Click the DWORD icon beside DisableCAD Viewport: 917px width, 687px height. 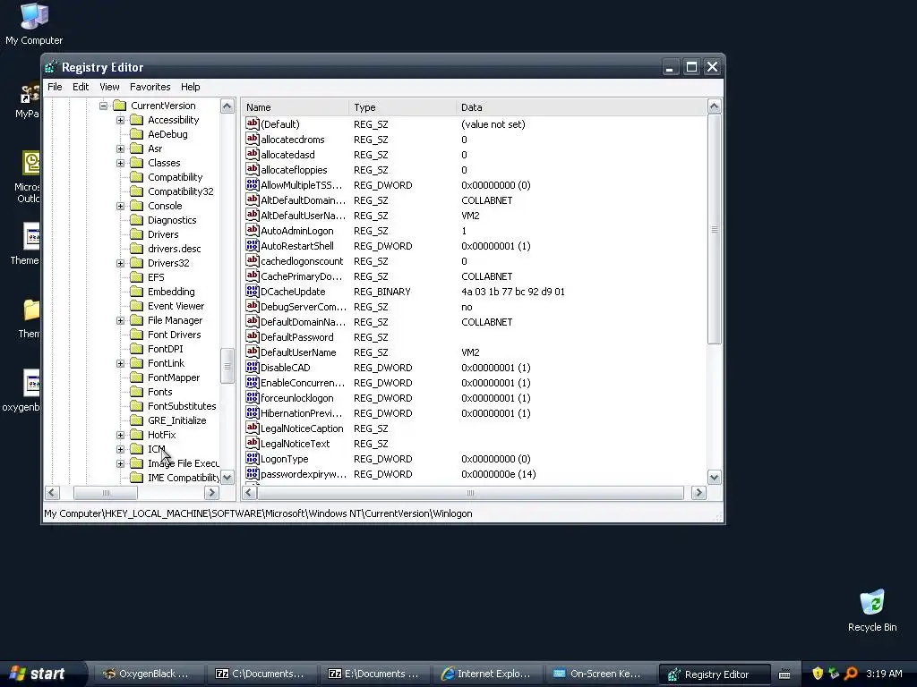(252, 367)
